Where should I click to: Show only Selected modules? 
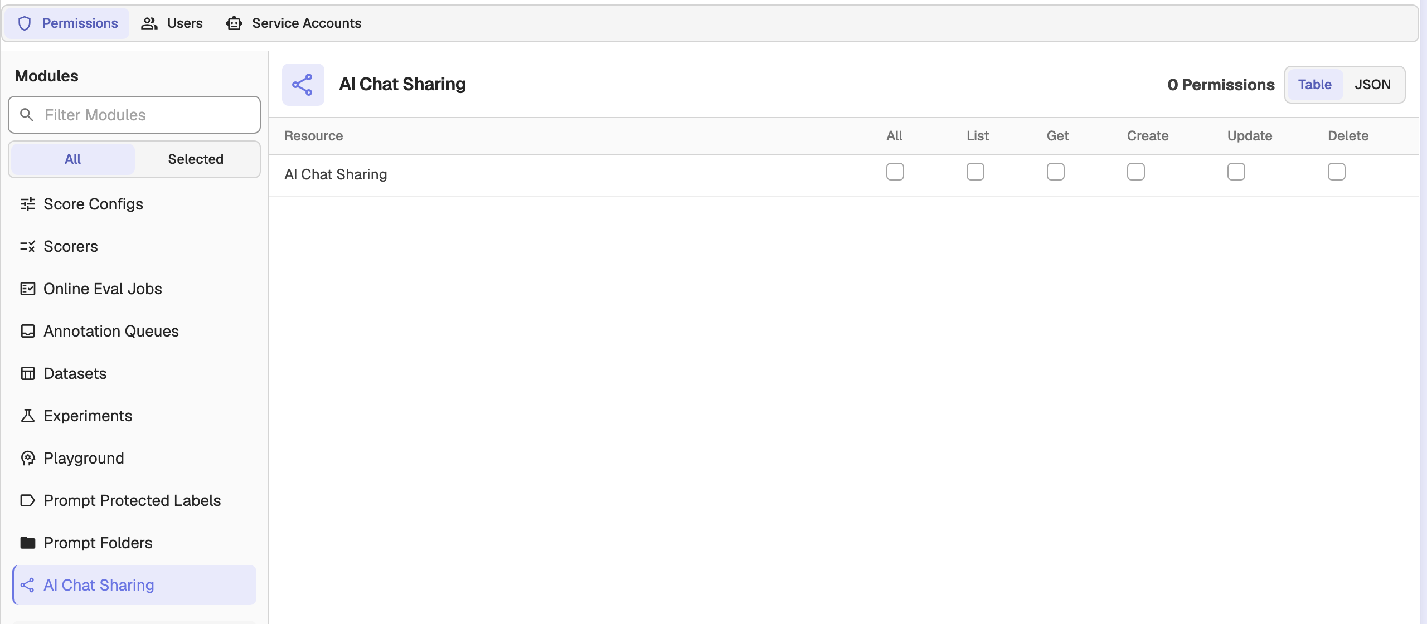[x=196, y=159]
